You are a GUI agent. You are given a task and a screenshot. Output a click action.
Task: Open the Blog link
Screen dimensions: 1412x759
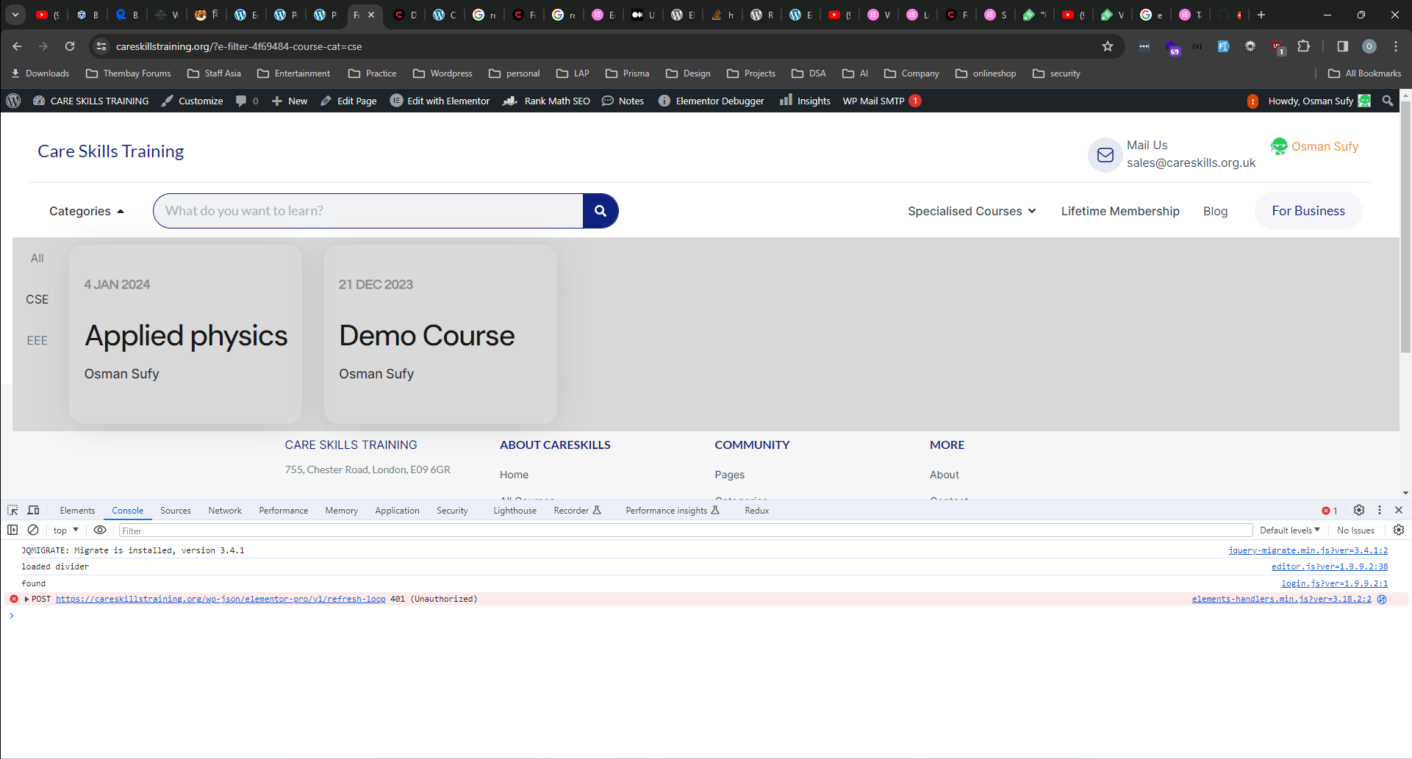pyautogui.click(x=1215, y=211)
